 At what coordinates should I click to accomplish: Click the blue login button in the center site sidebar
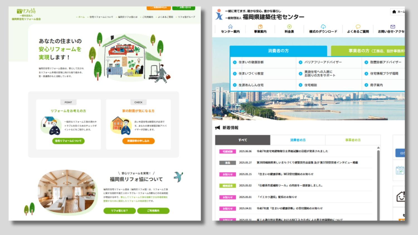(x=400, y=153)
